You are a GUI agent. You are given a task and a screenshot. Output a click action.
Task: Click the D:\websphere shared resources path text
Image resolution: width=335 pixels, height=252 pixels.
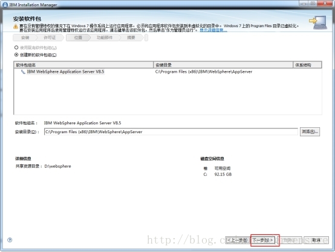pos(57,166)
